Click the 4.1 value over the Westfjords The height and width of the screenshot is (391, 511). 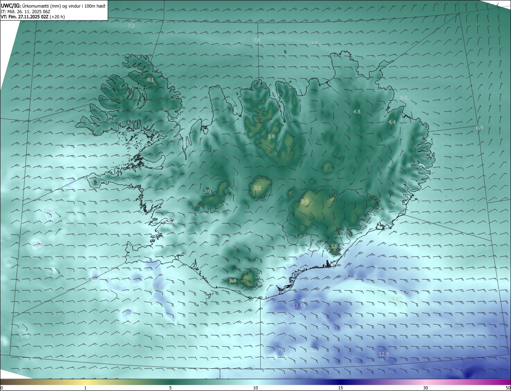pyautogui.click(x=151, y=80)
